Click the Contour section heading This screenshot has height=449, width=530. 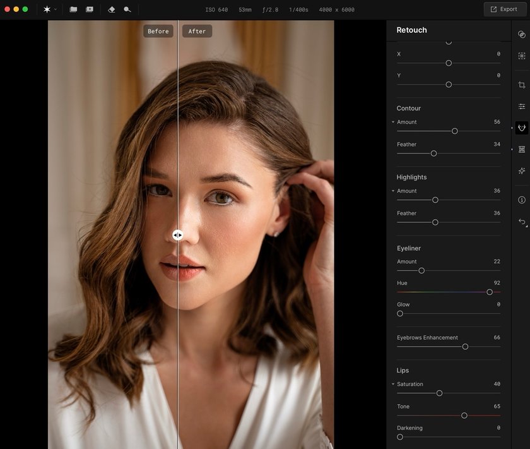[409, 108]
